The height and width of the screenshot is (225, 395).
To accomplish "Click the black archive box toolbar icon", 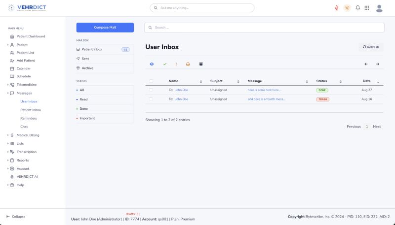I will pyautogui.click(x=201, y=64).
